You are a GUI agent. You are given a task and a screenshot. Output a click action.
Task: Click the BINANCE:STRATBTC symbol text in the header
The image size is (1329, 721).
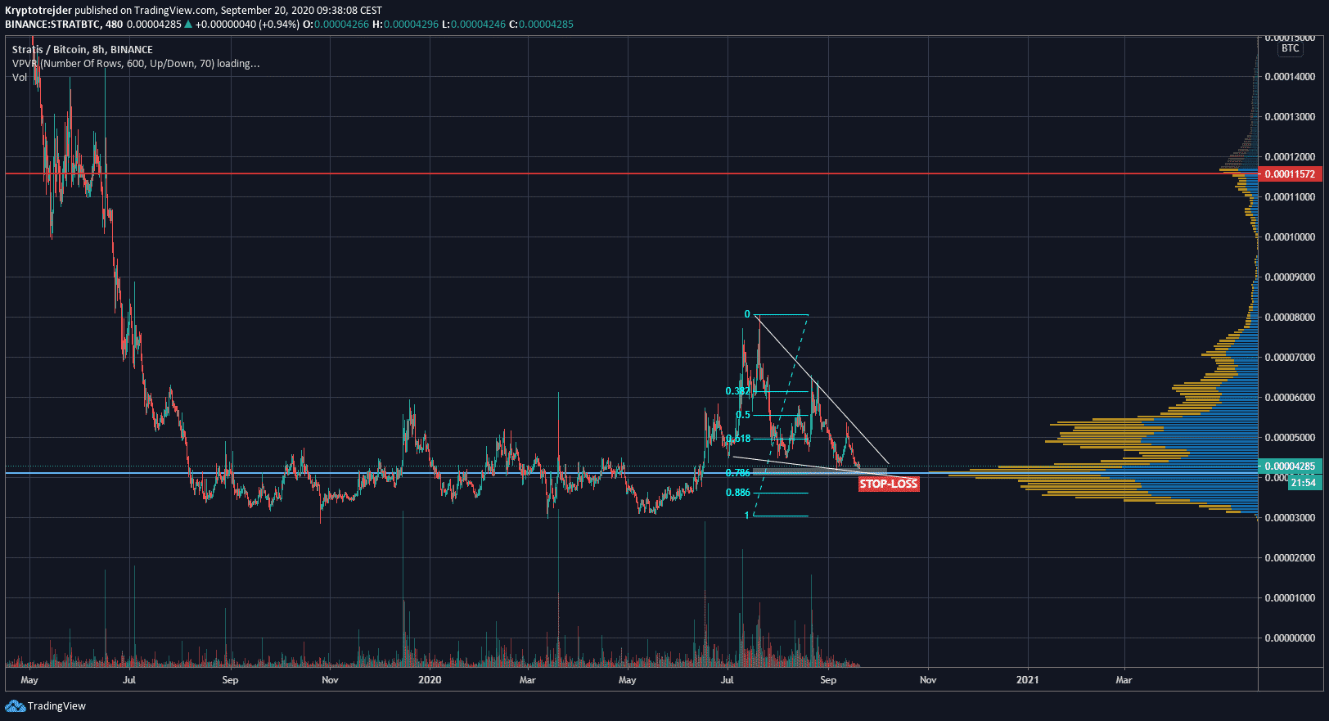tap(52, 25)
